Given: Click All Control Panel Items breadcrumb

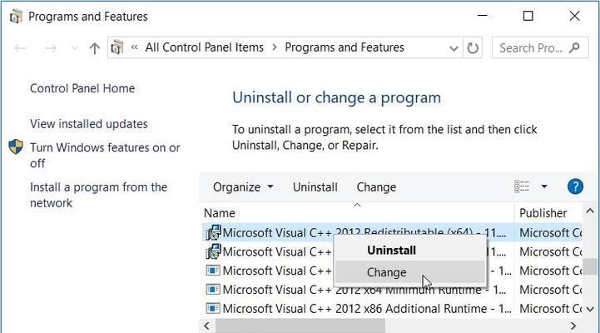Looking at the screenshot, I should tap(205, 47).
